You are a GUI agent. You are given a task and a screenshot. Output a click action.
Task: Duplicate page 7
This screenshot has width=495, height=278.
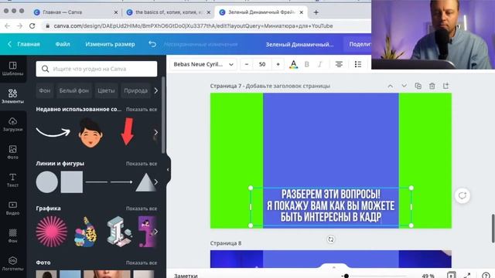(x=418, y=86)
